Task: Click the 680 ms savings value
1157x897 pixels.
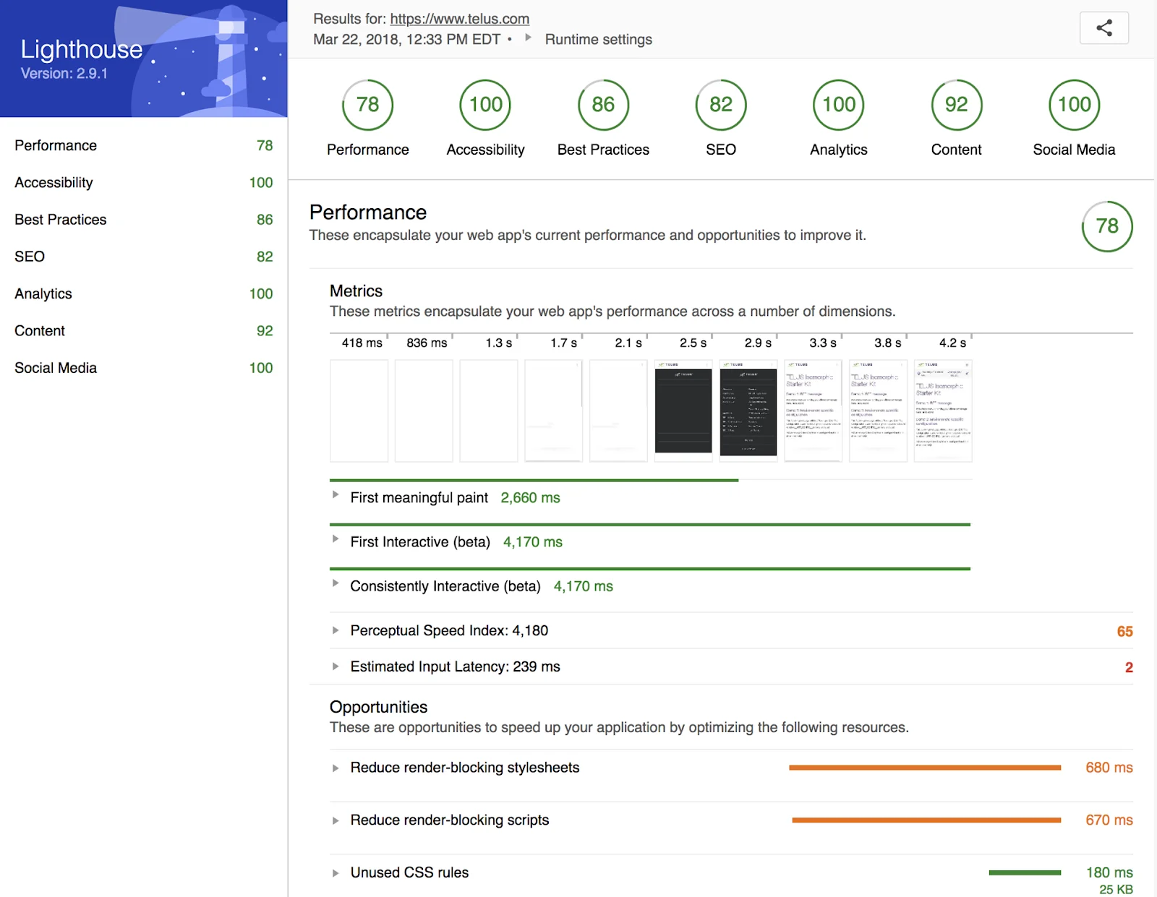Action: (x=1109, y=768)
